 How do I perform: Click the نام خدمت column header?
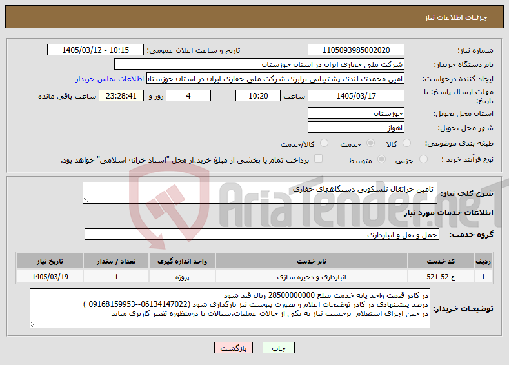[312, 261]
